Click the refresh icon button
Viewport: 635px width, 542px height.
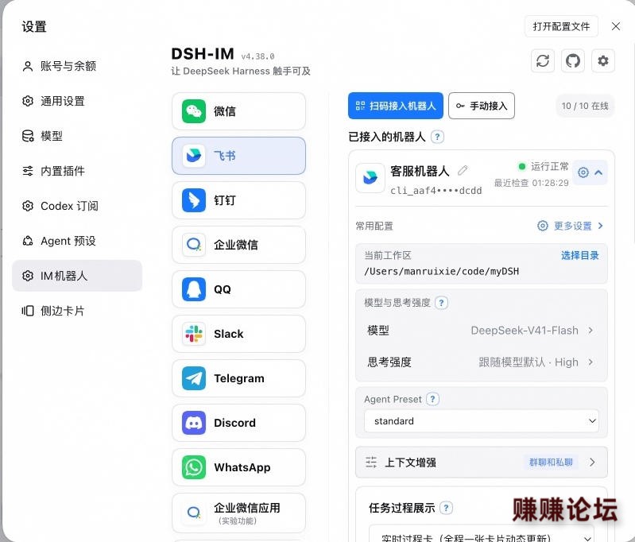point(542,61)
